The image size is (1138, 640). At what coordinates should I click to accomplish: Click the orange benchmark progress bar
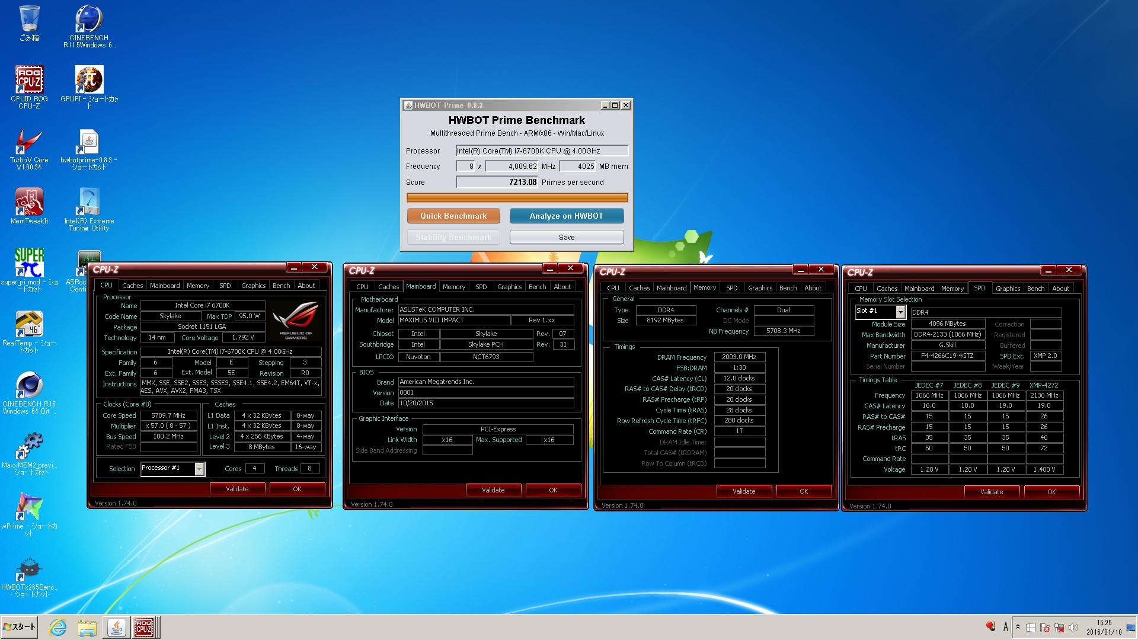click(517, 198)
